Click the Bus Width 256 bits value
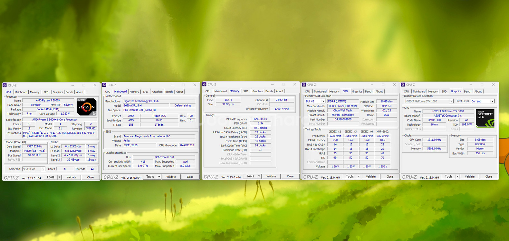The image size is (509, 241). [x=480, y=153]
